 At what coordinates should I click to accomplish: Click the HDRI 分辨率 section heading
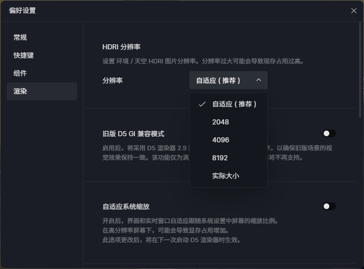click(122, 47)
